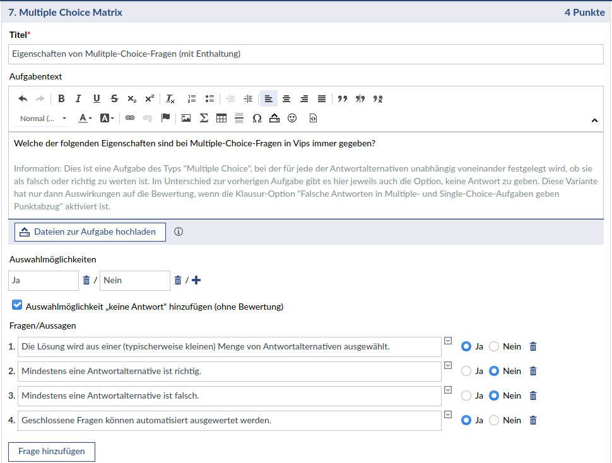612x463 pixels.
Task: Center-align the text in the editor
Action: (x=286, y=98)
